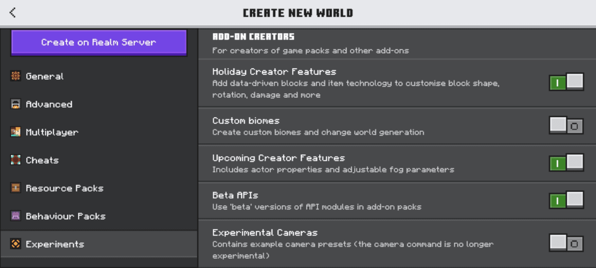Click the Add-On Creators heading
Image resolution: width=596 pixels, height=268 pixels.
click(x=253, y=37)
